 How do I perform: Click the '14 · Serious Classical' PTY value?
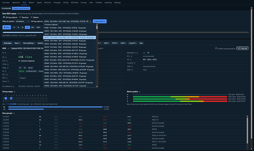click(26, 61)
